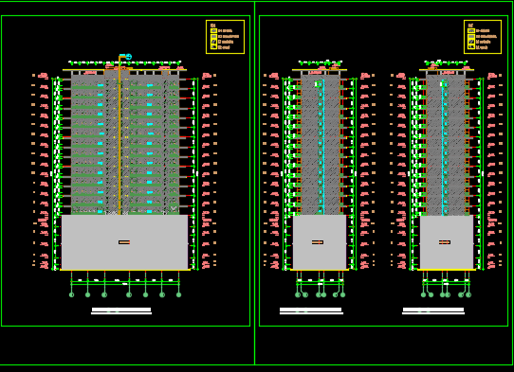Select the orange vertical pole on the left building
Image resolution: width=514 pixels, height=372 pixels.
coord(119,135)
